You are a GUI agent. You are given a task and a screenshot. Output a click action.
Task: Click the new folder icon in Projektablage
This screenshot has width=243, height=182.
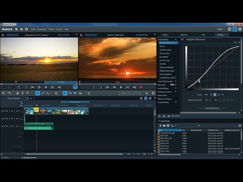164,125
